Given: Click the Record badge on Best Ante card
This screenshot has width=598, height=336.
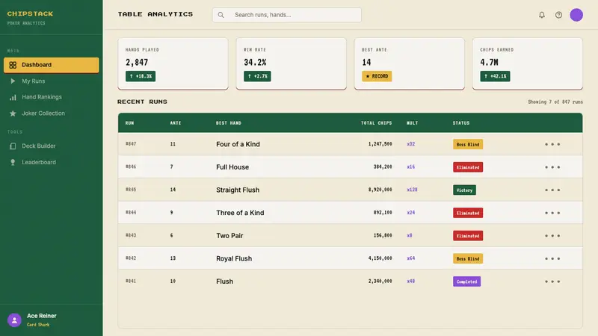Looking at the screenshot, I should pos(377,76).
